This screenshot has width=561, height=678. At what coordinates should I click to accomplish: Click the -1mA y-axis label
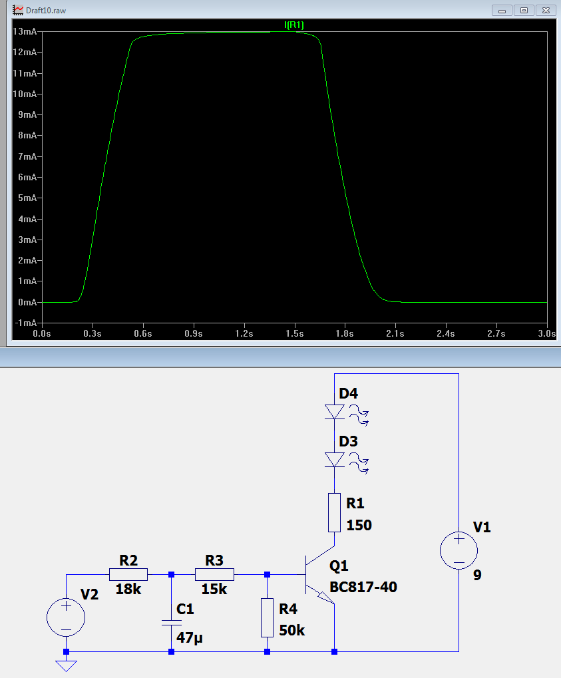26,323
